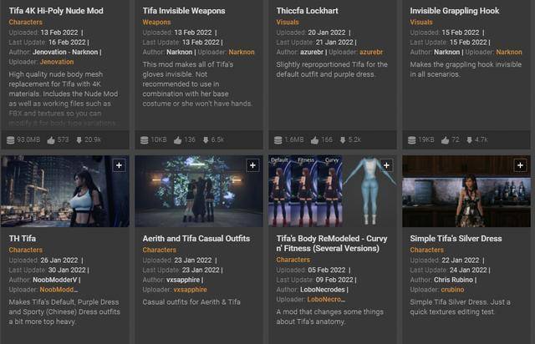Image resolution: width=535 pixels, height=344 pixels.
Task: Open uploader vxsapphire profile link
Action: tap(190, 290)
